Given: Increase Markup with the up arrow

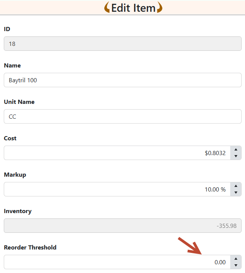Looking at the screenshot, I should (x=236, y=186).
